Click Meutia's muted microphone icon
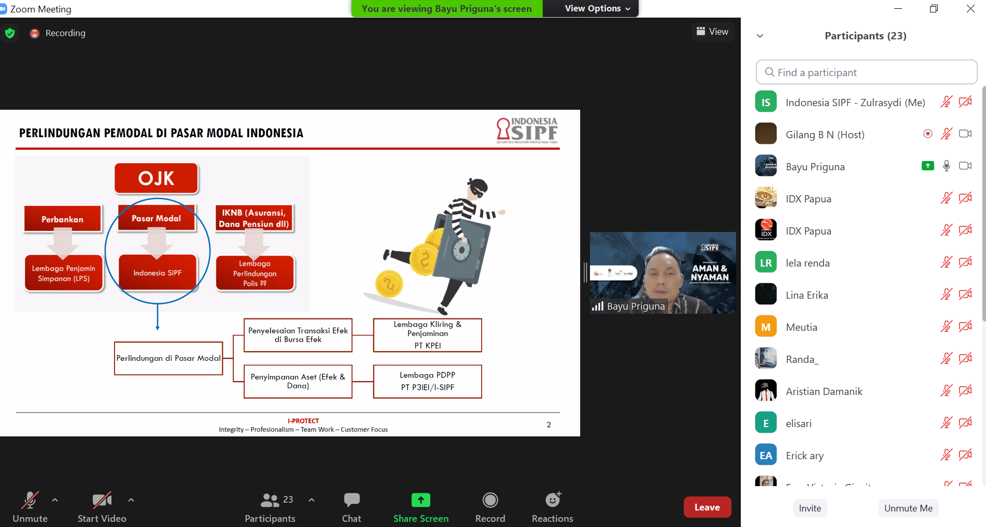 point(946,327)
